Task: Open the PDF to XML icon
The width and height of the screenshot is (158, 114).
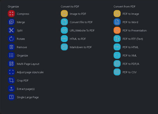Action: (x=117, y=55)
